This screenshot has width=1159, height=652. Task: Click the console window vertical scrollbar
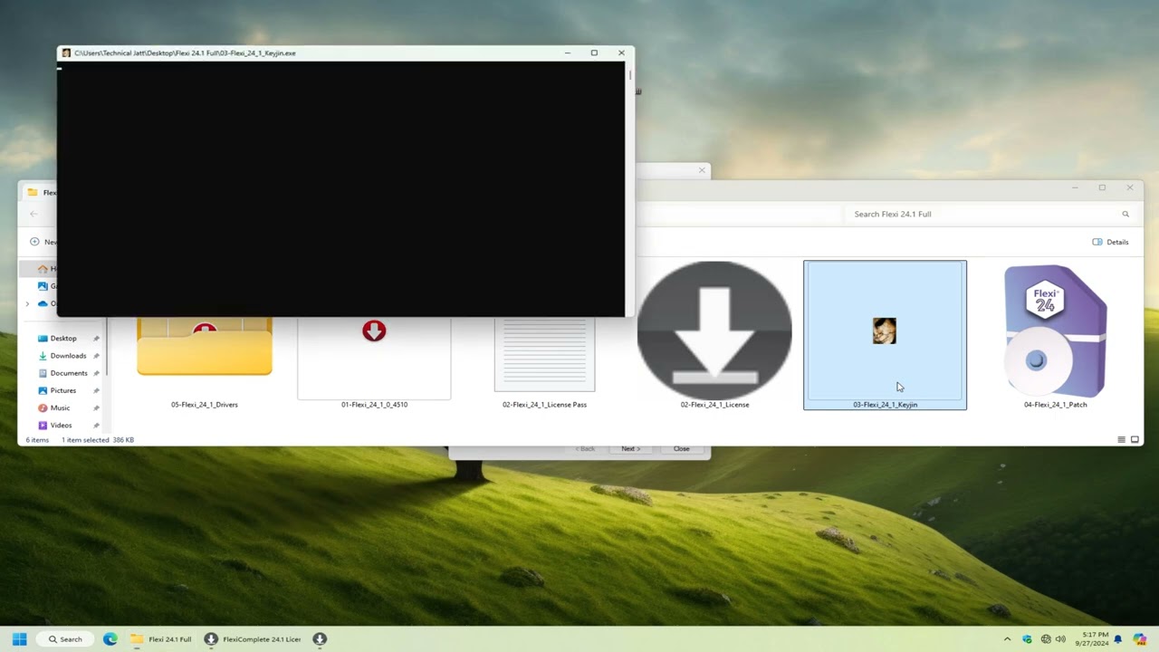coord(629,189)
